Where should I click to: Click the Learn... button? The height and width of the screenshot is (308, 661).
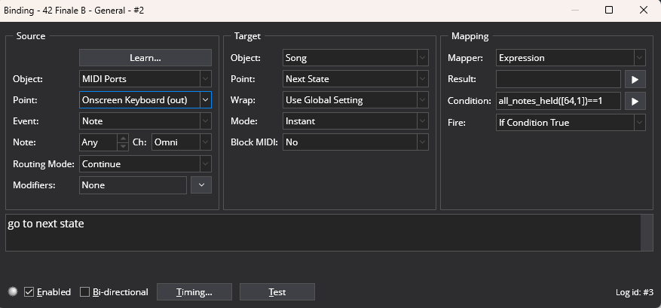click(x=145, y=58)
